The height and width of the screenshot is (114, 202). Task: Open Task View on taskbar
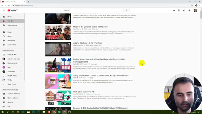pos(12,112)
